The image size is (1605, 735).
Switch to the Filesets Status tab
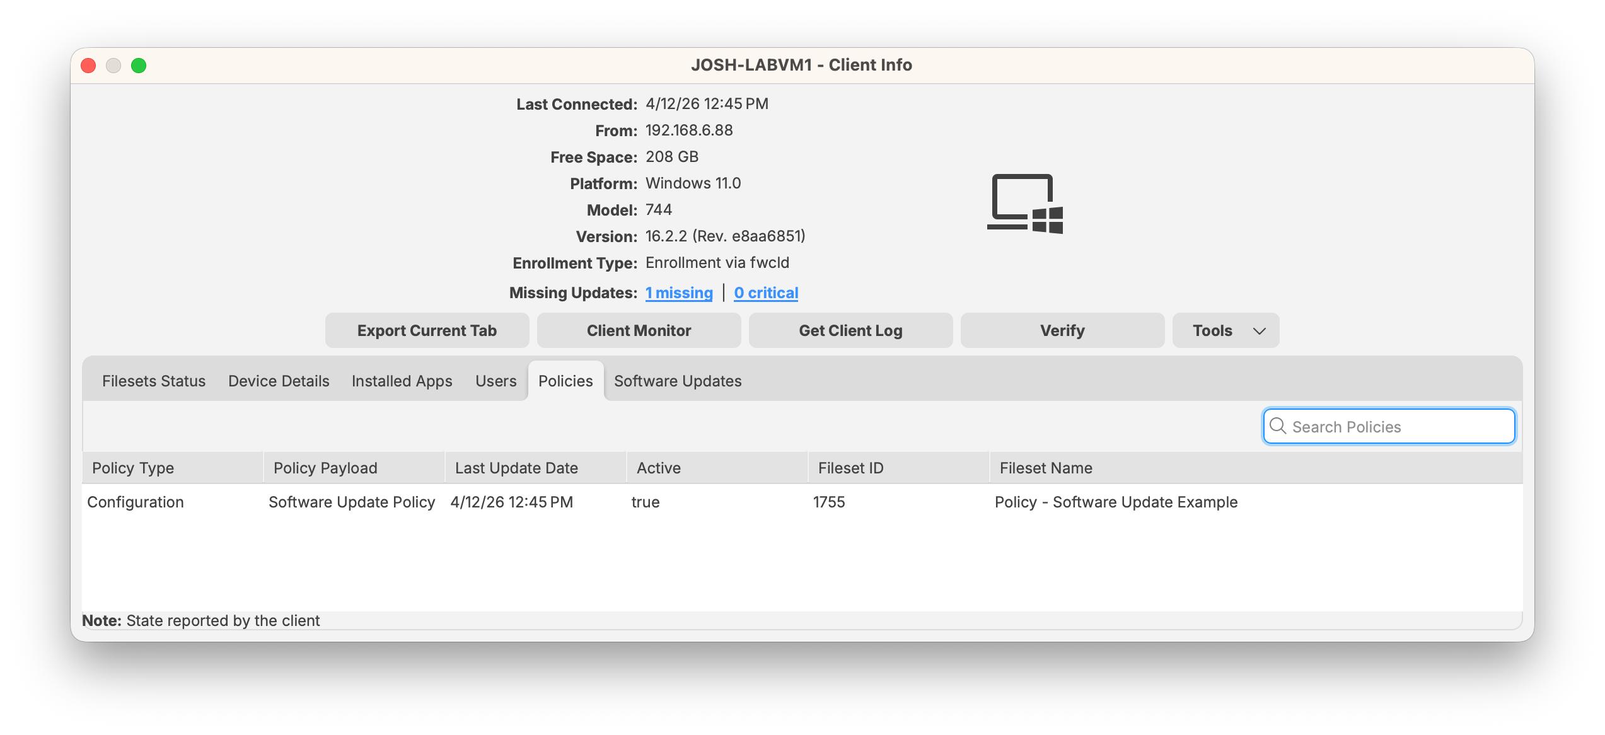[154, 381]
